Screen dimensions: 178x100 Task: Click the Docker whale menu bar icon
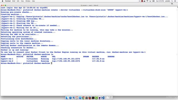tap(145, 1)
